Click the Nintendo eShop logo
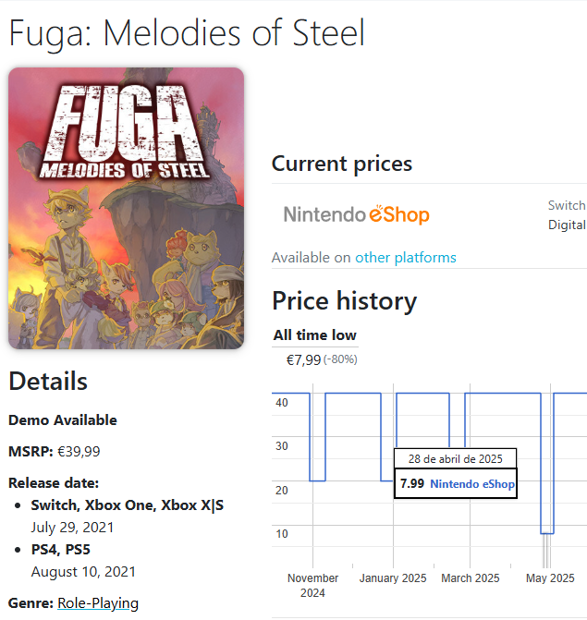The height and width of the screenshot is (620, 587). point(357,214)
